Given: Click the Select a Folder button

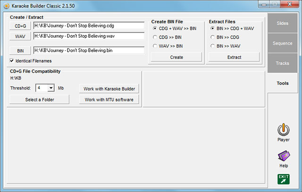Looking at the screenshot, I should 40,100.
